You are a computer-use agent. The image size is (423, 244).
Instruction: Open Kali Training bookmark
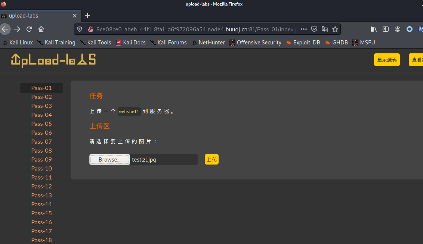(56, 43)
